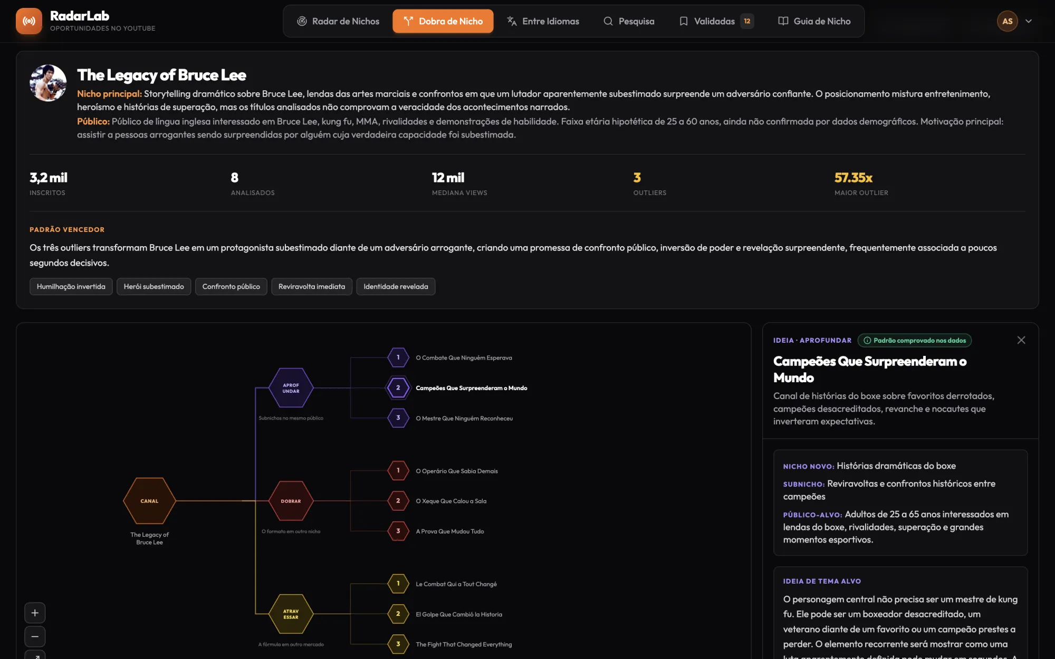Select the Confronto público tag
Image resolution: width=1055 pixels, height=659 pixels.
point(231,286)
